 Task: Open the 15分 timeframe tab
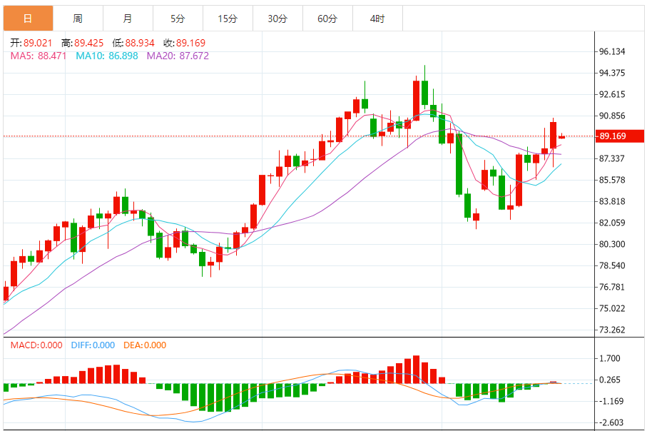(228, 19)
